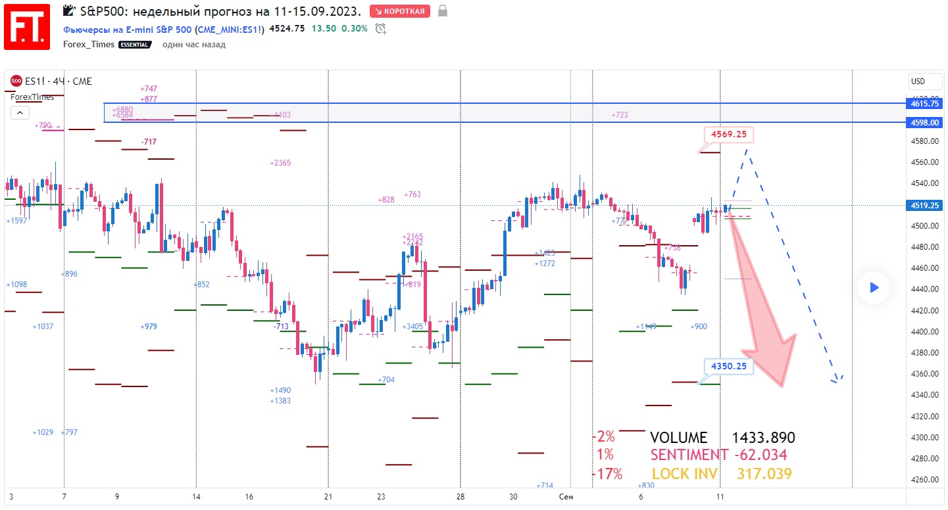Click the idea emoji before the title

point(68,11)
